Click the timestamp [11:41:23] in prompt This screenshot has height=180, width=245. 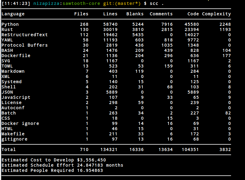(x=16, y=3)
